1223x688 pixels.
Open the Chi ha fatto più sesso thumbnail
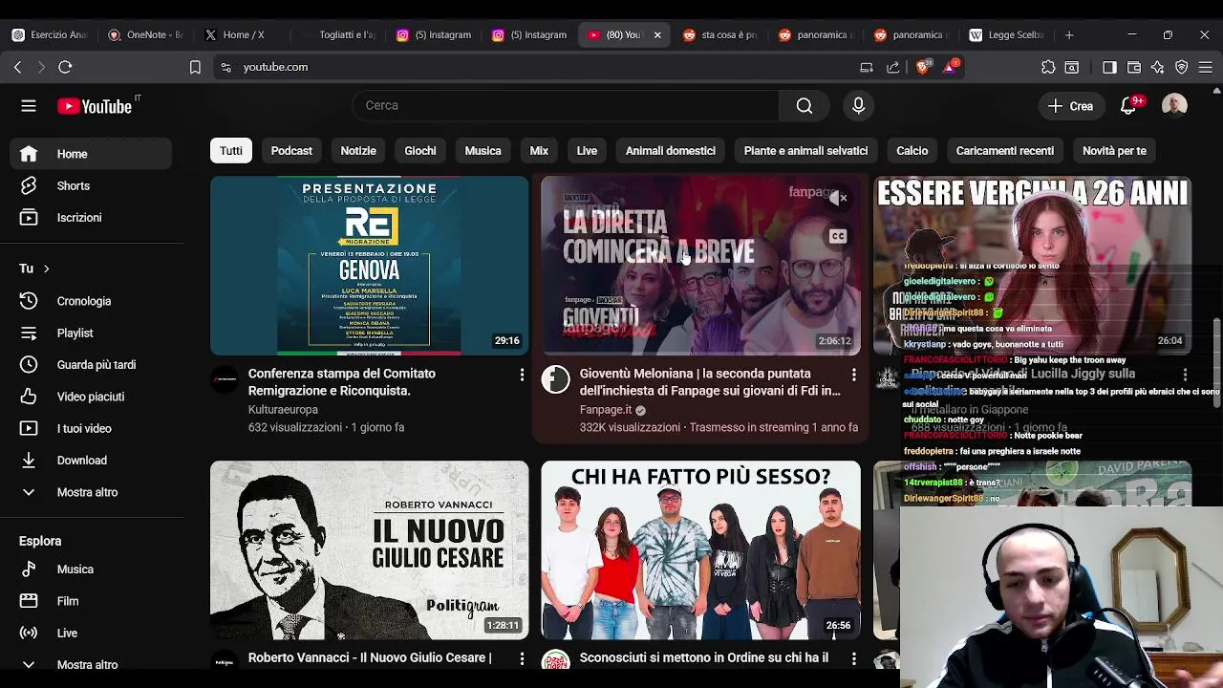[700, 550]
